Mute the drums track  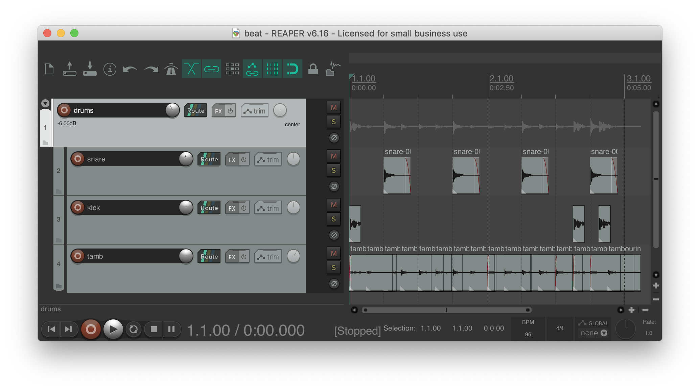pos(333,107)
